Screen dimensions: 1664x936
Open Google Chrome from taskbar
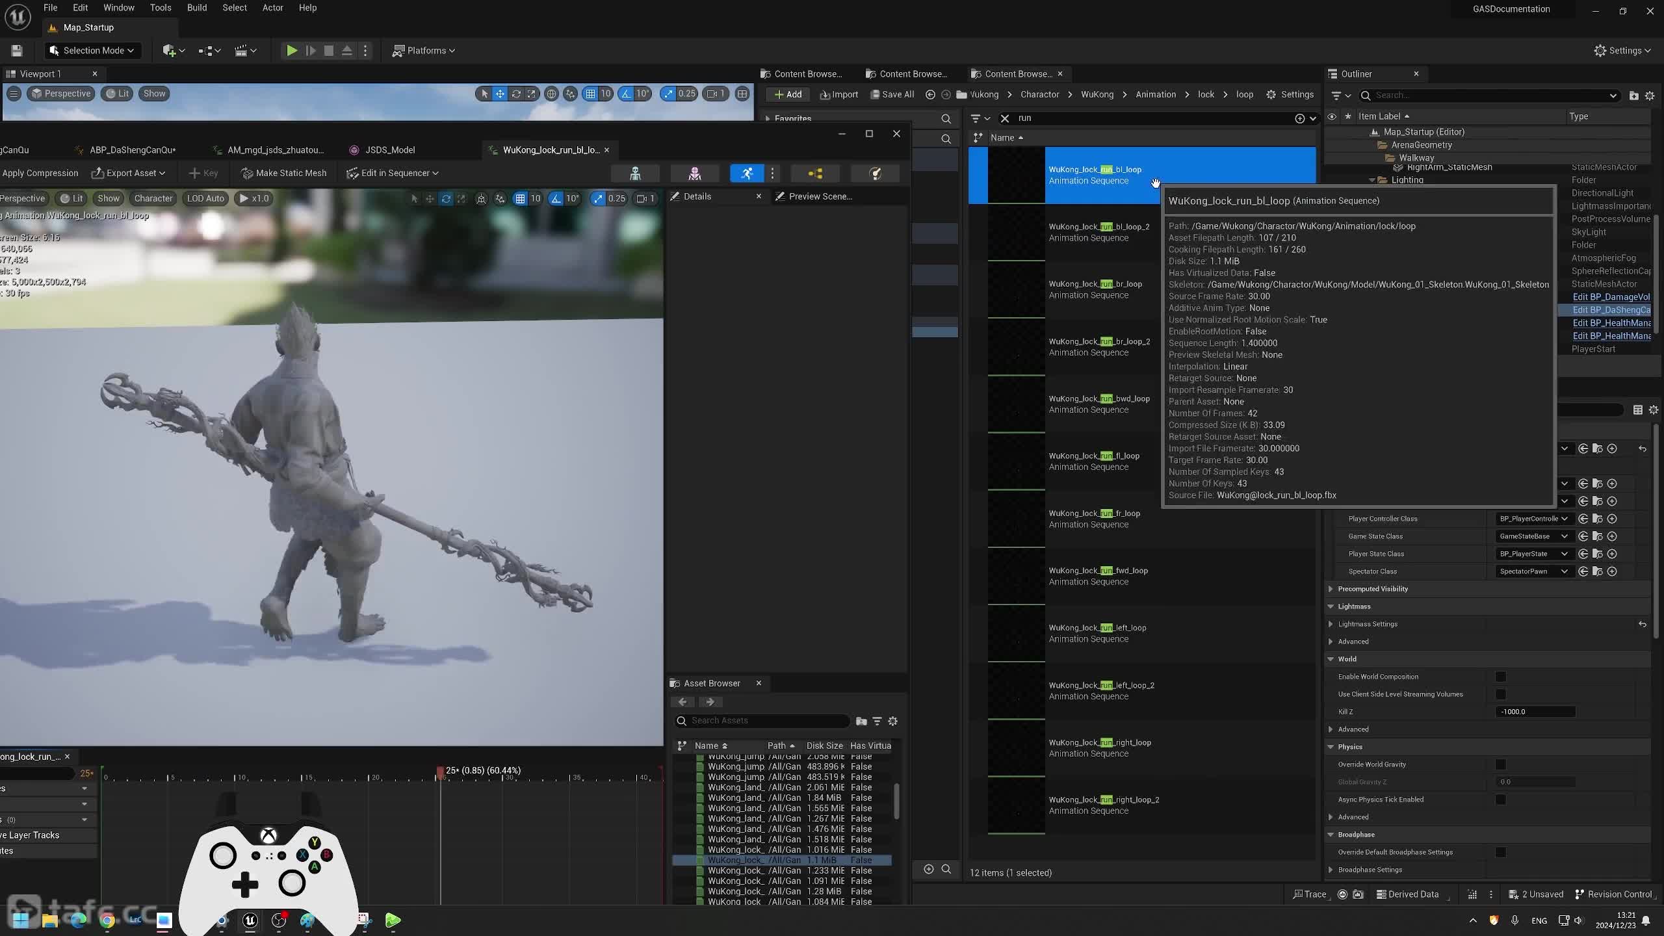tap(107, 920)
